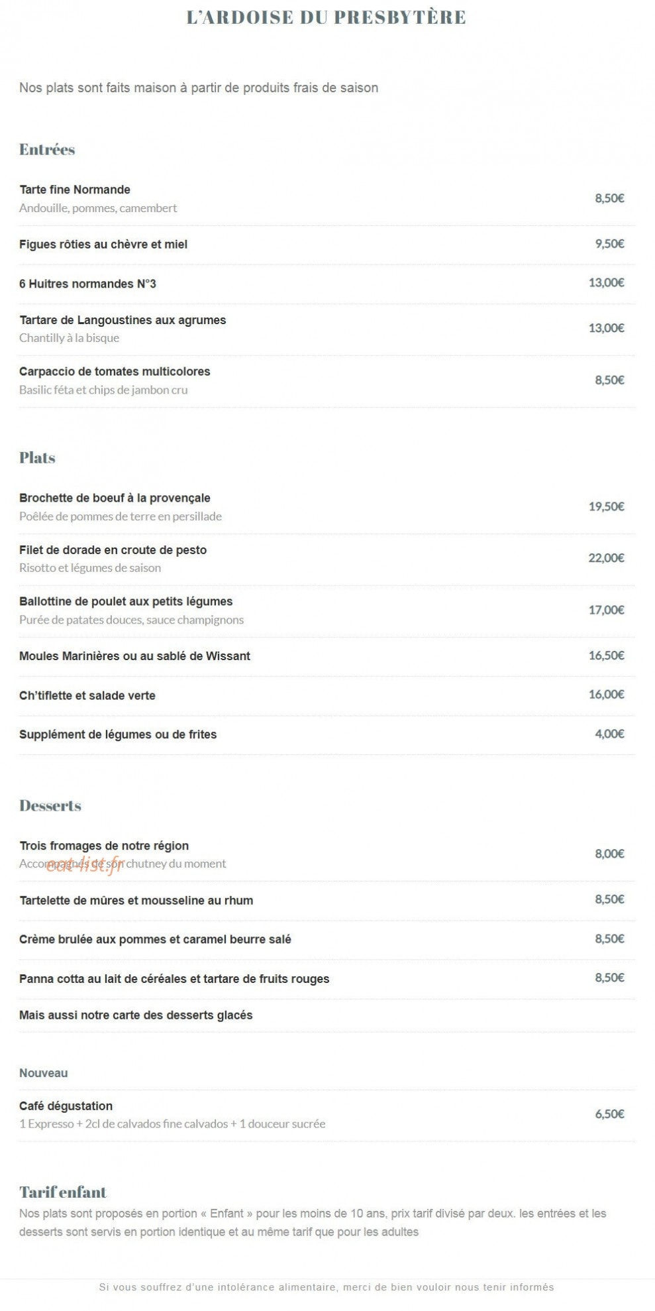The width and height of the screenshot is (655, 1311).
Task: Click the 6 Huitres normandes N°3 entry
Action: 87,284
